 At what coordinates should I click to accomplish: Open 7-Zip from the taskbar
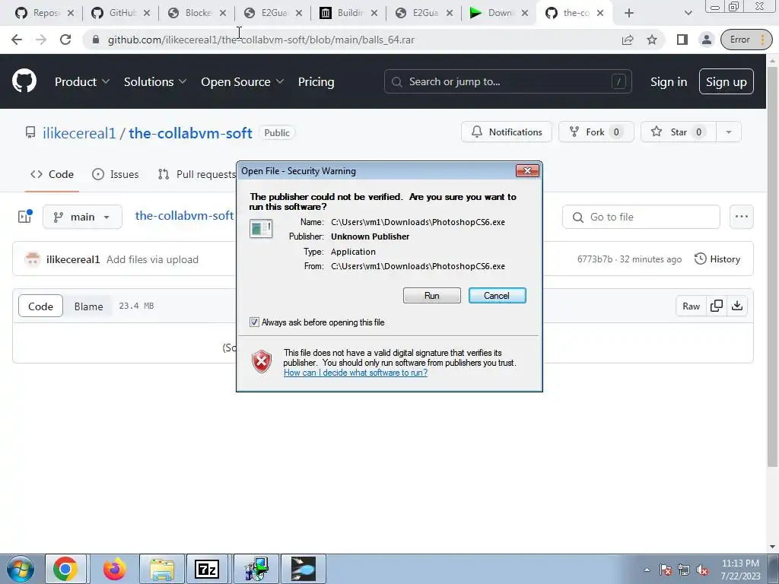(x=207, y=569)
